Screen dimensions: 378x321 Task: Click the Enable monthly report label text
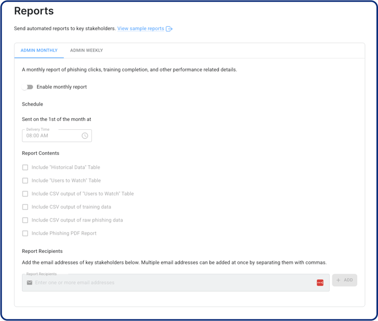pyautogui.click(x=62, y=87)
